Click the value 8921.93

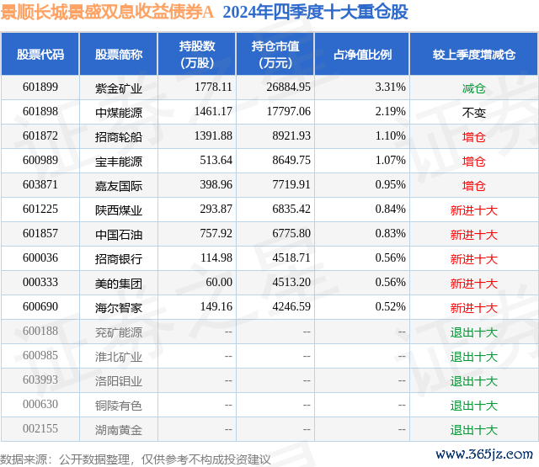[x=291, y=136]
